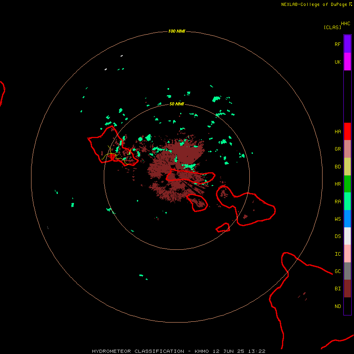
Task: Click the WS legend label
Action: pyautogui.click(x=337, y=219)
